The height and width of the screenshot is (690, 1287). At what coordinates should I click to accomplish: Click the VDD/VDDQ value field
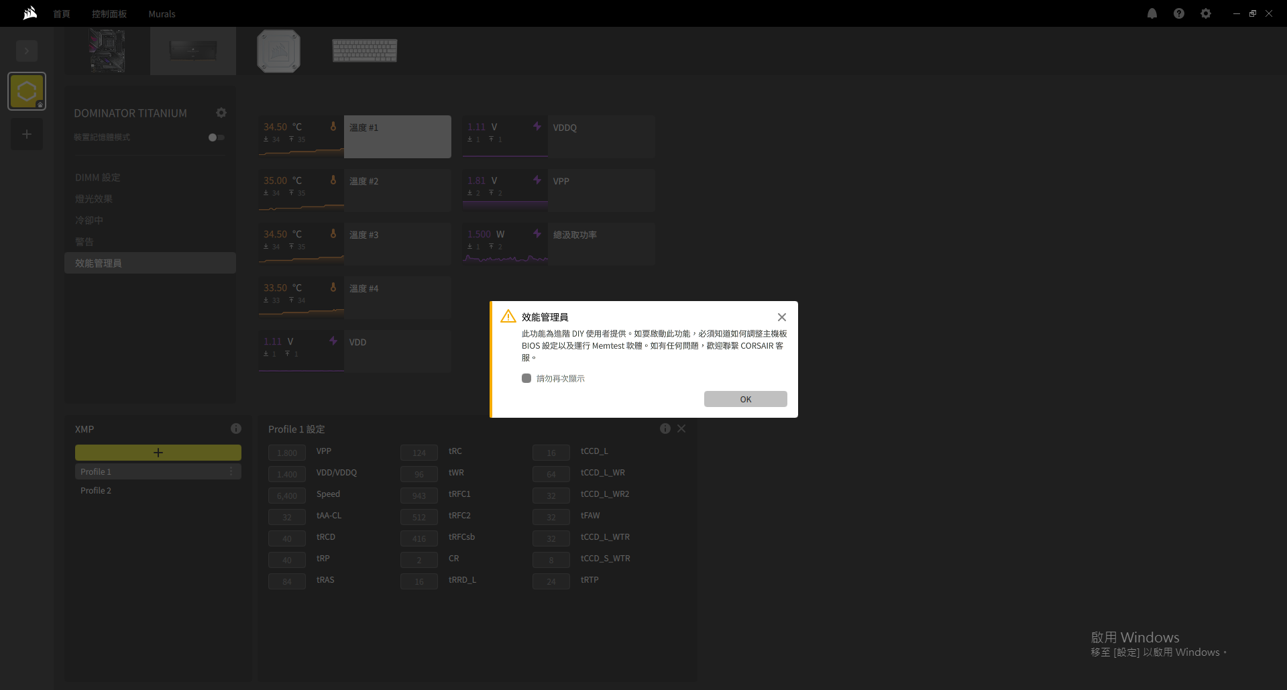(287, 474)
